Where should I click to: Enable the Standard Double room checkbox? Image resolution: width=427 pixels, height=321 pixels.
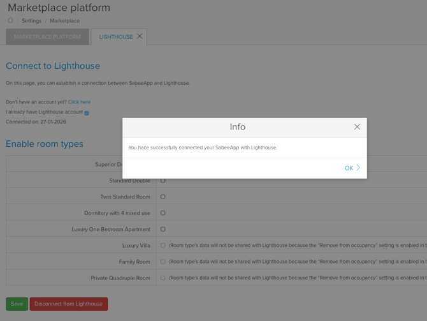[163, 181]
